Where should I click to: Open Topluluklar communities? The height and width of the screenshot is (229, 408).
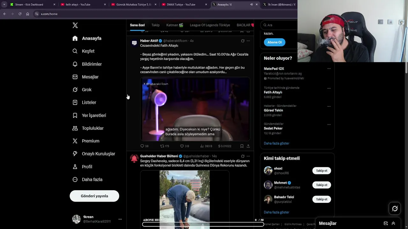pos(88,128)
